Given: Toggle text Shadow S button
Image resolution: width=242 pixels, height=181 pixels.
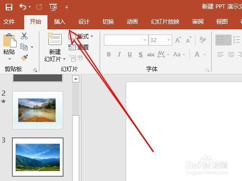Looking at the screenshot, I should tap(140, 54).
